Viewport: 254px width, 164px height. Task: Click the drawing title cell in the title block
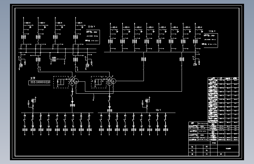[x=229, y=149]
